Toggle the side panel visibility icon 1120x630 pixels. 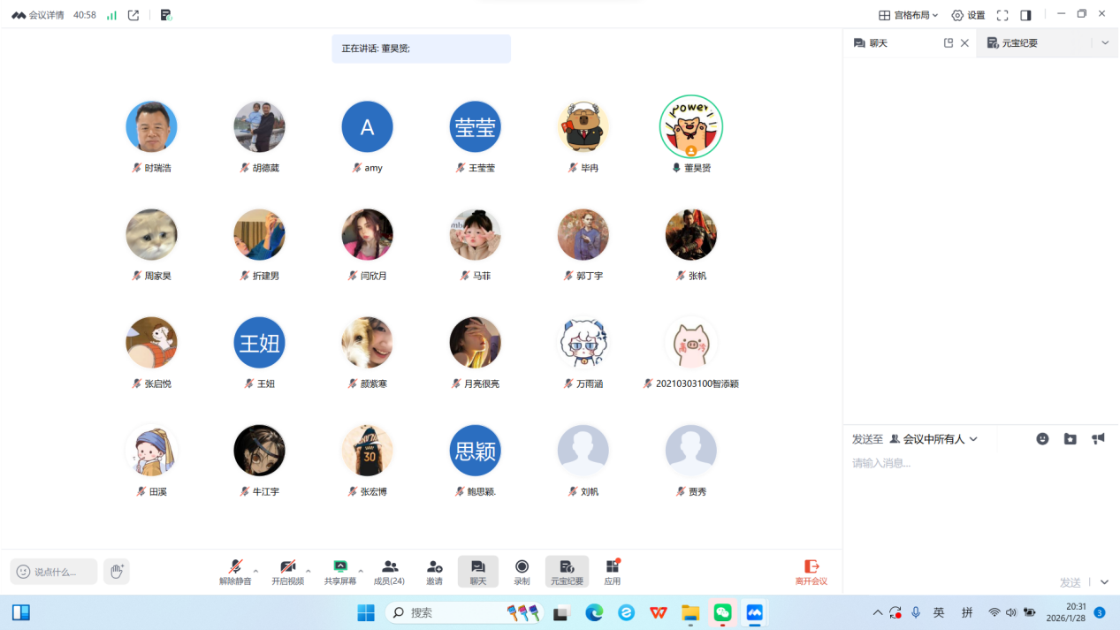(1025, 15)
